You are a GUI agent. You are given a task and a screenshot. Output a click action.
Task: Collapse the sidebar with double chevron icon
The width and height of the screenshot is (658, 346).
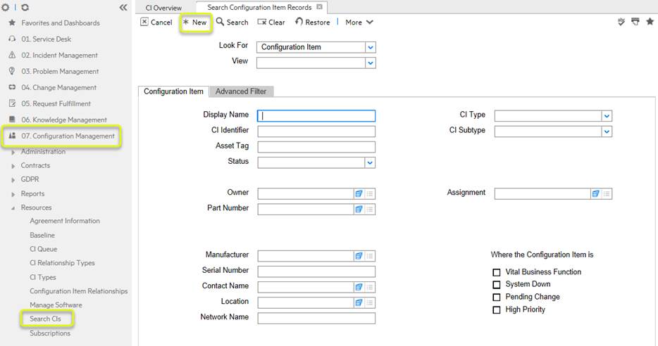[x=123, y=7]
